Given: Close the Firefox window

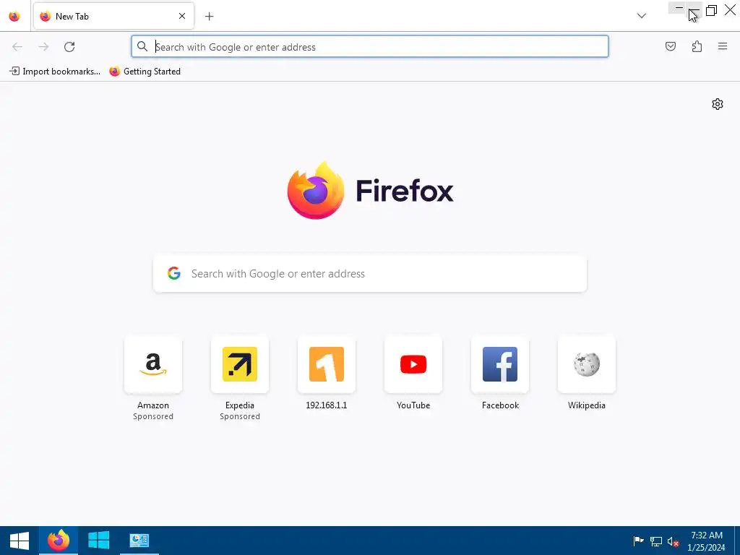Looking at the screenshot, I should [730, 10].
